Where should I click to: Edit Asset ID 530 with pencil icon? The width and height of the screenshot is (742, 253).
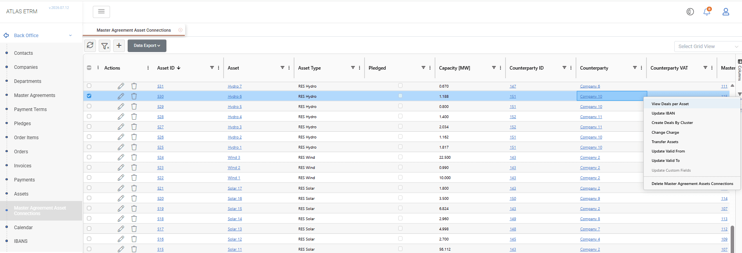pyautogui.click(x=121, y=96)
